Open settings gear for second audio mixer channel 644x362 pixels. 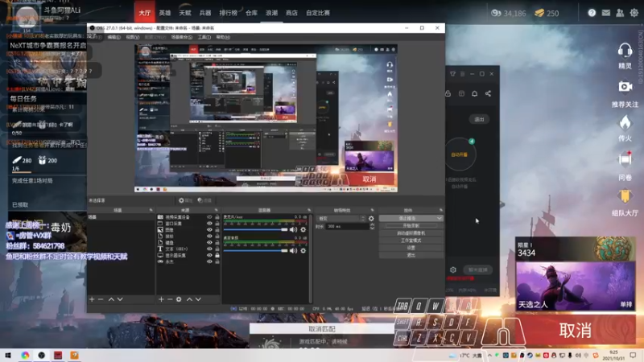pyautogui.click(x=303, y=251)
